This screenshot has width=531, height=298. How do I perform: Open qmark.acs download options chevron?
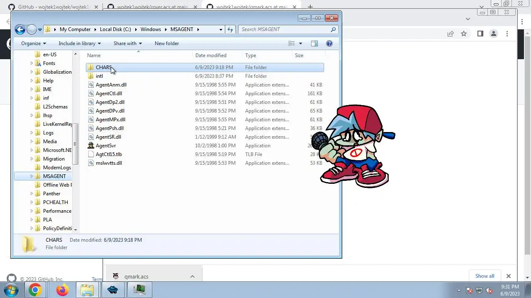click(192, 276)
